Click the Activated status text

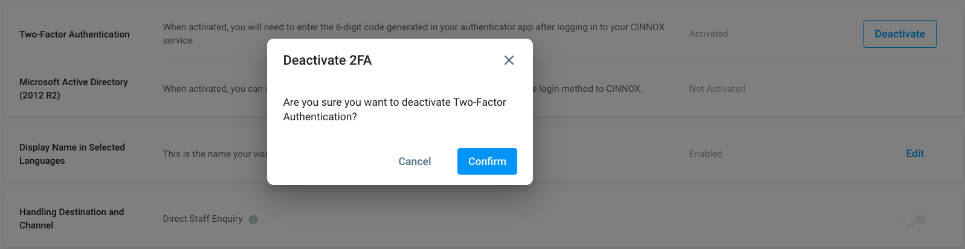[x=708, y=34]
